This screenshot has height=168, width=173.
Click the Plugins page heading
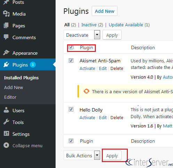pos(76,11)
